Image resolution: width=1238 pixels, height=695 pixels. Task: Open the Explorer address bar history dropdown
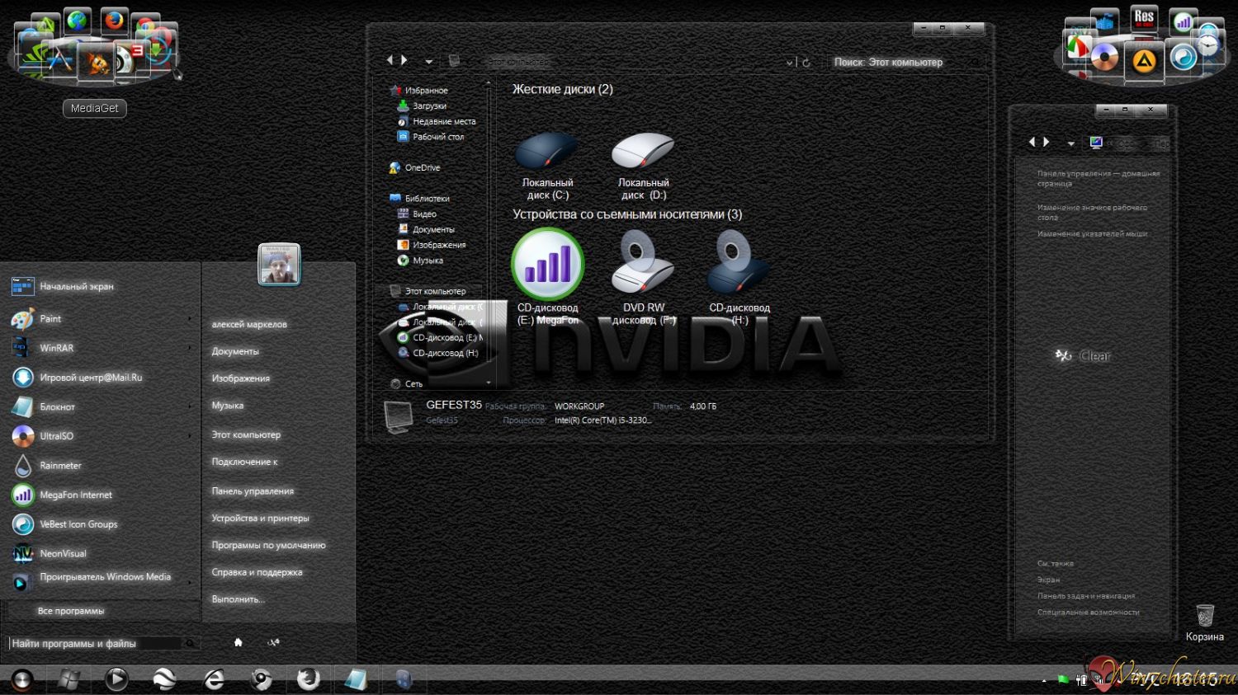[789, 63]
